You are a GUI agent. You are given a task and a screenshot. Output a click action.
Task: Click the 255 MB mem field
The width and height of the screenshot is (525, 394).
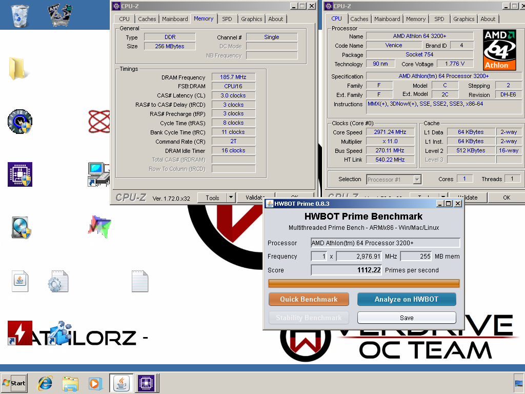416,257
